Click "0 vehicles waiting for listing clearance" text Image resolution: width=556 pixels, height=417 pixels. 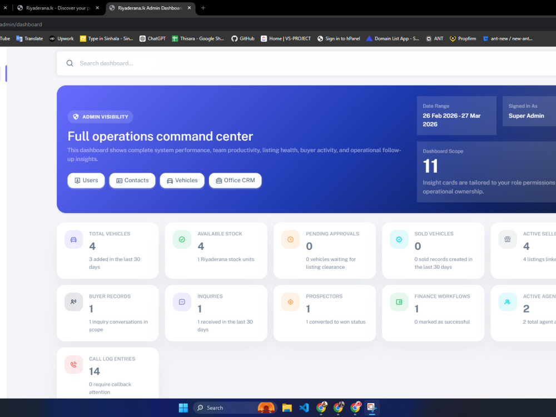331,263
